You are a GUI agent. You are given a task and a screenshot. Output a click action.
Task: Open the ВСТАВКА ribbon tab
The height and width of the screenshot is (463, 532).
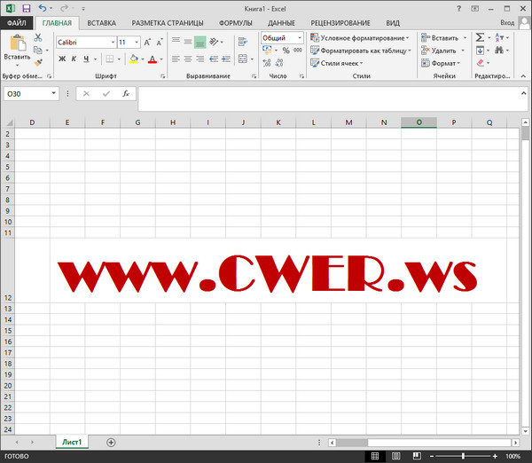click(101, 22)
